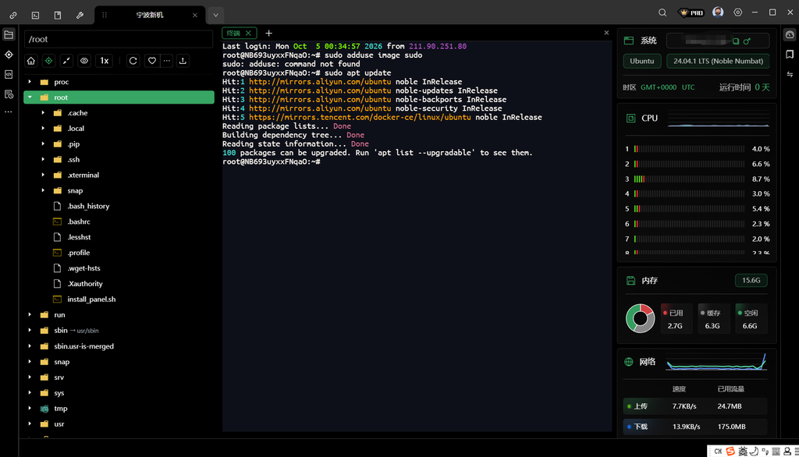Open the bookmark icon in right sidebar
Viewport: 799px width, 457px height.
[790, 55]
